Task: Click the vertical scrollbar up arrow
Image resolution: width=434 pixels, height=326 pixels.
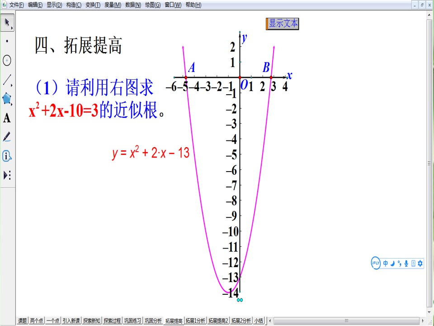Action: tap(429, 14)
